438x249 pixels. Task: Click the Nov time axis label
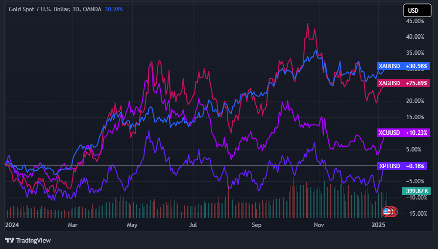coord(319,225)
